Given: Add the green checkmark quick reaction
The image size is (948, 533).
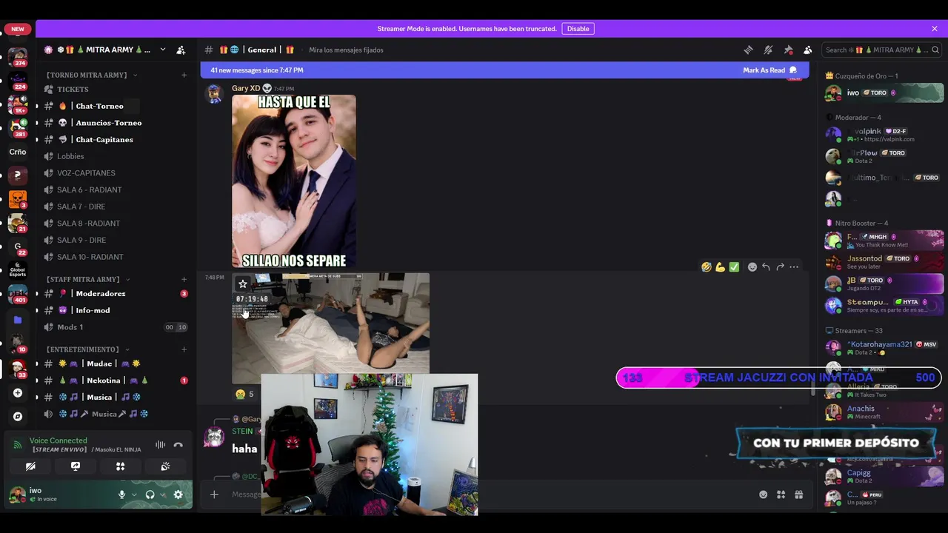Looking at the screenshot, I should coord(734,266).
